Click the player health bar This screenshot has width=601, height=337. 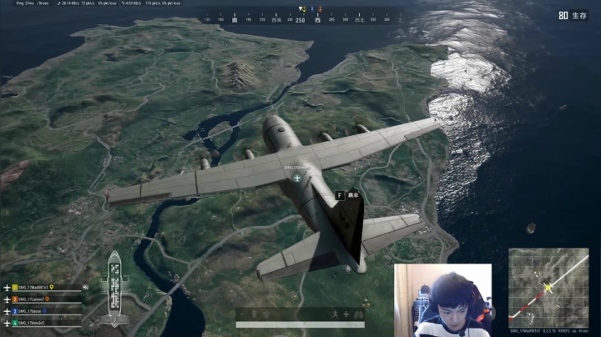pos(300,324)
